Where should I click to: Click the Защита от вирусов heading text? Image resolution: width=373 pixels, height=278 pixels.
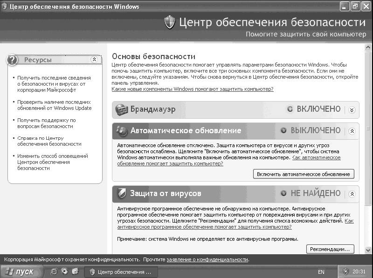(x=166, y=193)
